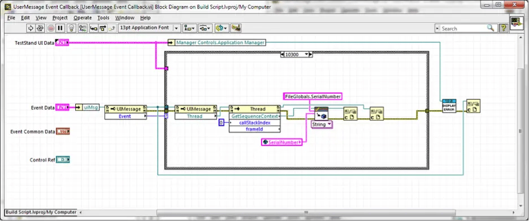Screen dimensions: 529x221
Task: Toggle the Pause button
Action: pyautogui.click(x=60, y=28)
